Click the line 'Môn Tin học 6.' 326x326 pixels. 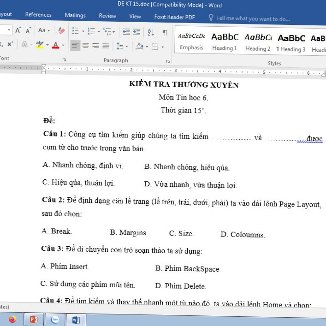tap(184, 97)
